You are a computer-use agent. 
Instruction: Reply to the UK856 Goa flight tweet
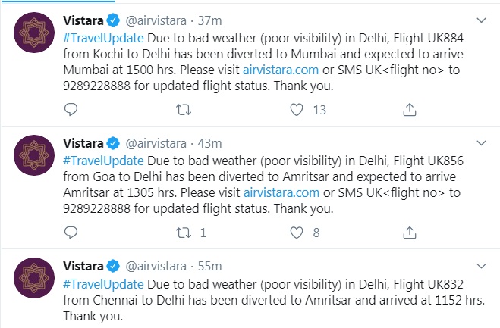(x=71, y=233)
